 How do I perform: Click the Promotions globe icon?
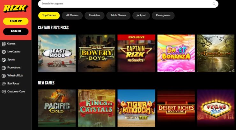[4, 68]
